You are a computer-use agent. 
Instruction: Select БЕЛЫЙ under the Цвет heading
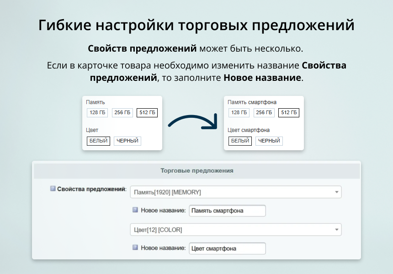pyautogui.click(x=99, y=141)
